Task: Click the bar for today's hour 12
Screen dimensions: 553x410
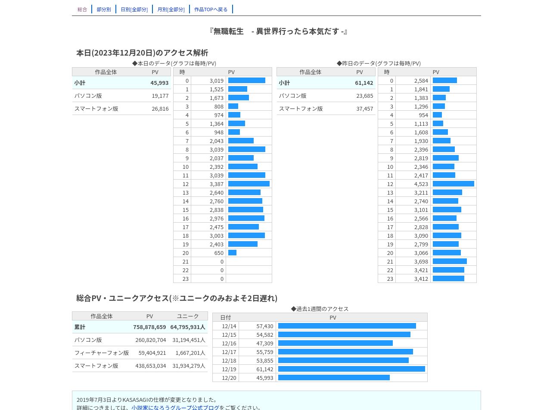Action: (249, 184)
